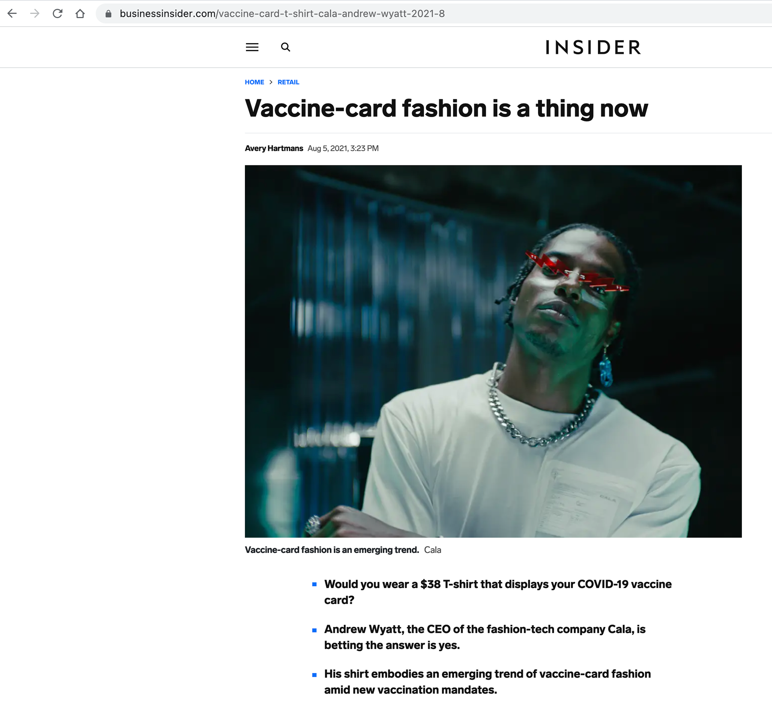The height and width of the screenshot is (711, 772).
Task: Go to HOME breadcrumb link
Action: [254, 82]
